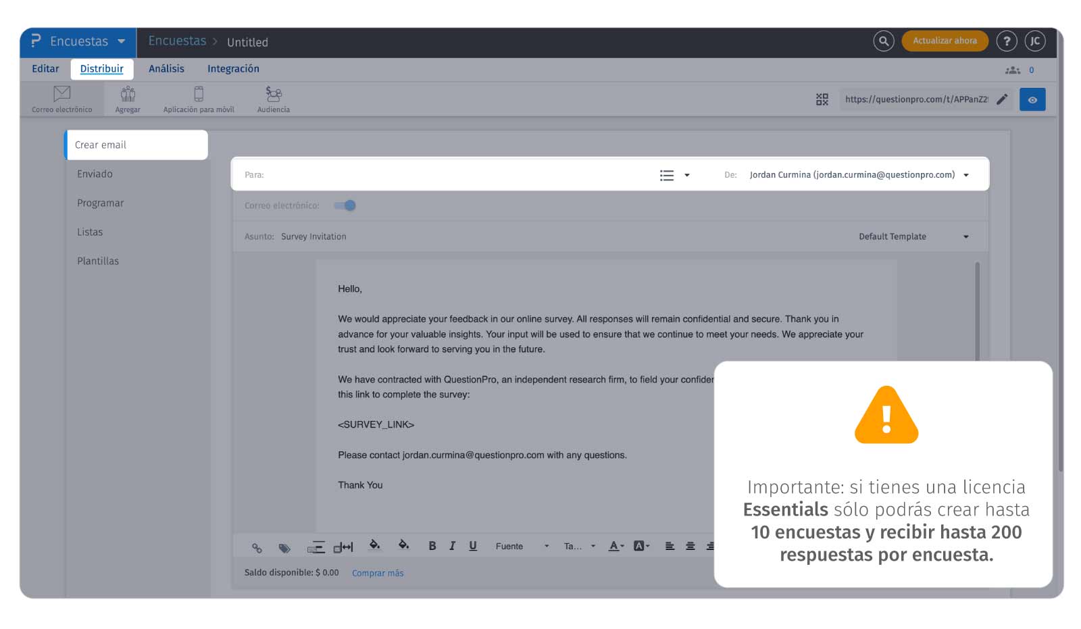The width and height of the screenshot is (1081, 629).
Task: Click the email body scrollbar
Action: point(977,311)
